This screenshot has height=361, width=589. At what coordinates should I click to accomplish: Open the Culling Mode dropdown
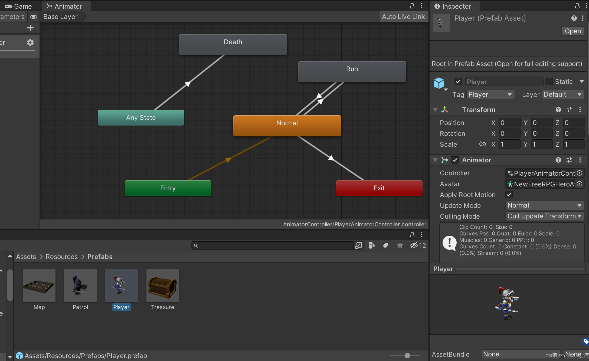545,216
